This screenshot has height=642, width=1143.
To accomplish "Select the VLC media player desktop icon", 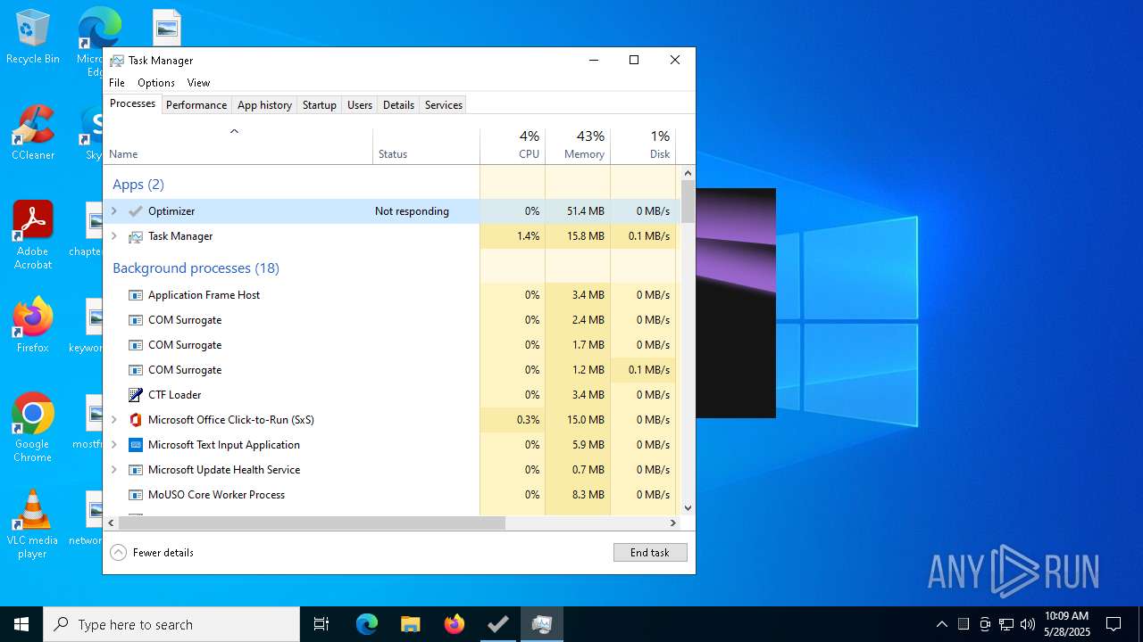I will coord(33,524).
